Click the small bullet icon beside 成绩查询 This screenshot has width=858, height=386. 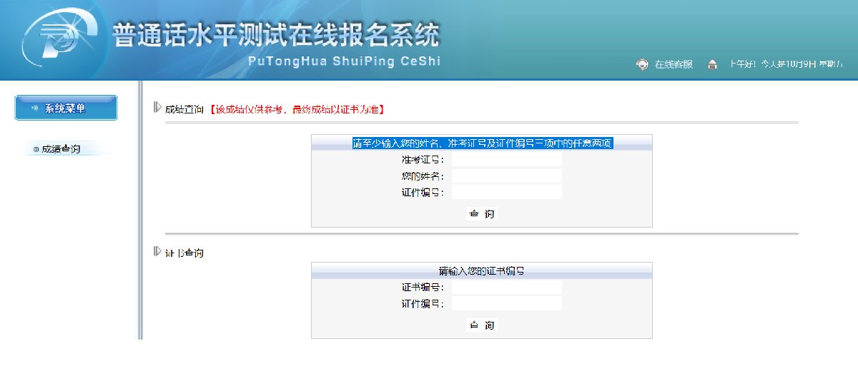coord(36,149)
